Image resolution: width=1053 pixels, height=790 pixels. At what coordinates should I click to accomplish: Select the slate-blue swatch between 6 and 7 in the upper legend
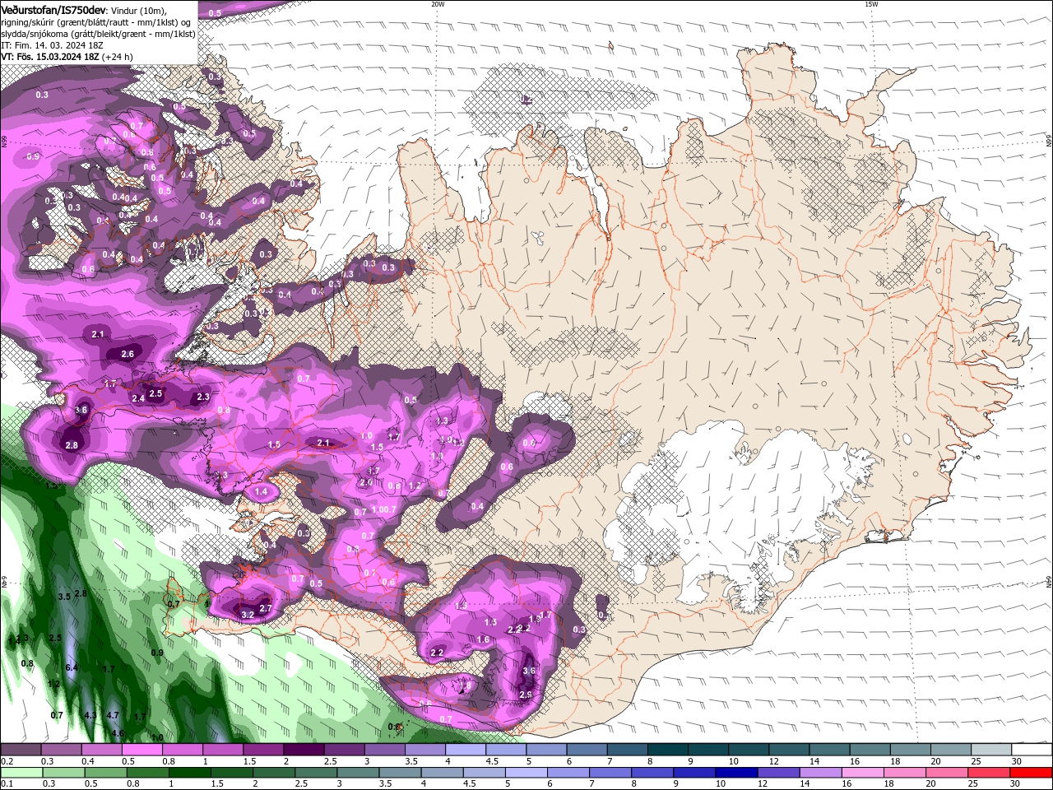click(585, 750)
